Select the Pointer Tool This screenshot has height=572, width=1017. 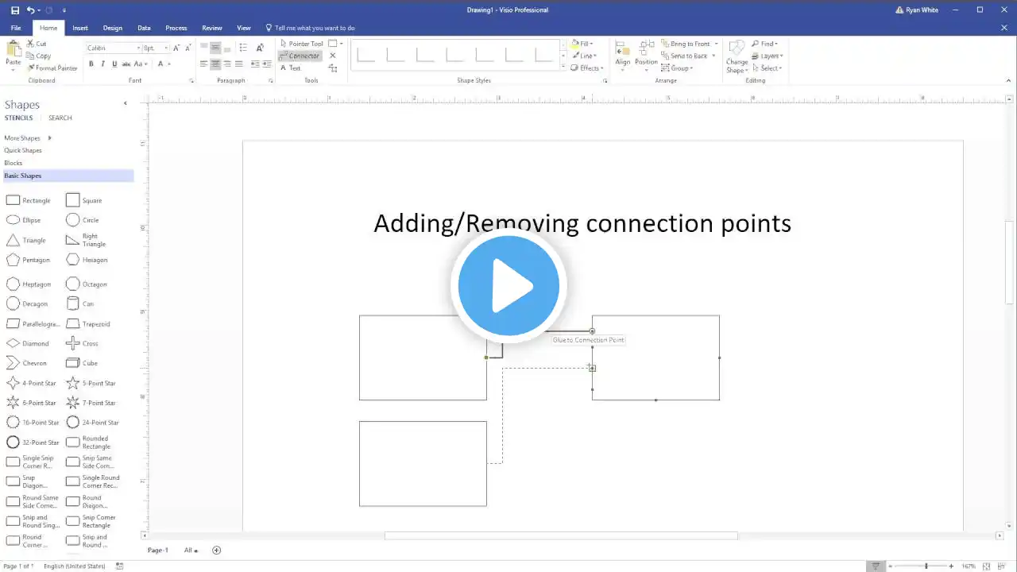click(301, 44)
